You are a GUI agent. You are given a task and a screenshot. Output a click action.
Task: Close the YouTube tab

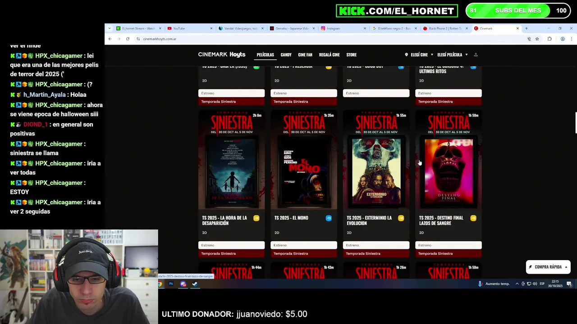click(x=211, y=28)
